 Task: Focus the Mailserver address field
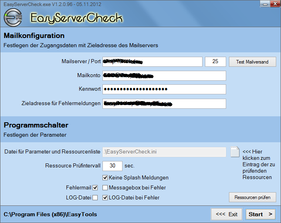(x=152, y=62)
